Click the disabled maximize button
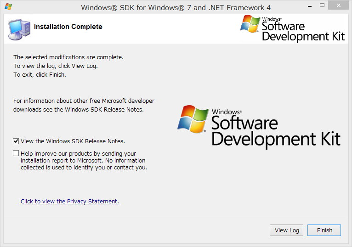The width and height of the screenshot is (352, 247). tap(322, 6)
